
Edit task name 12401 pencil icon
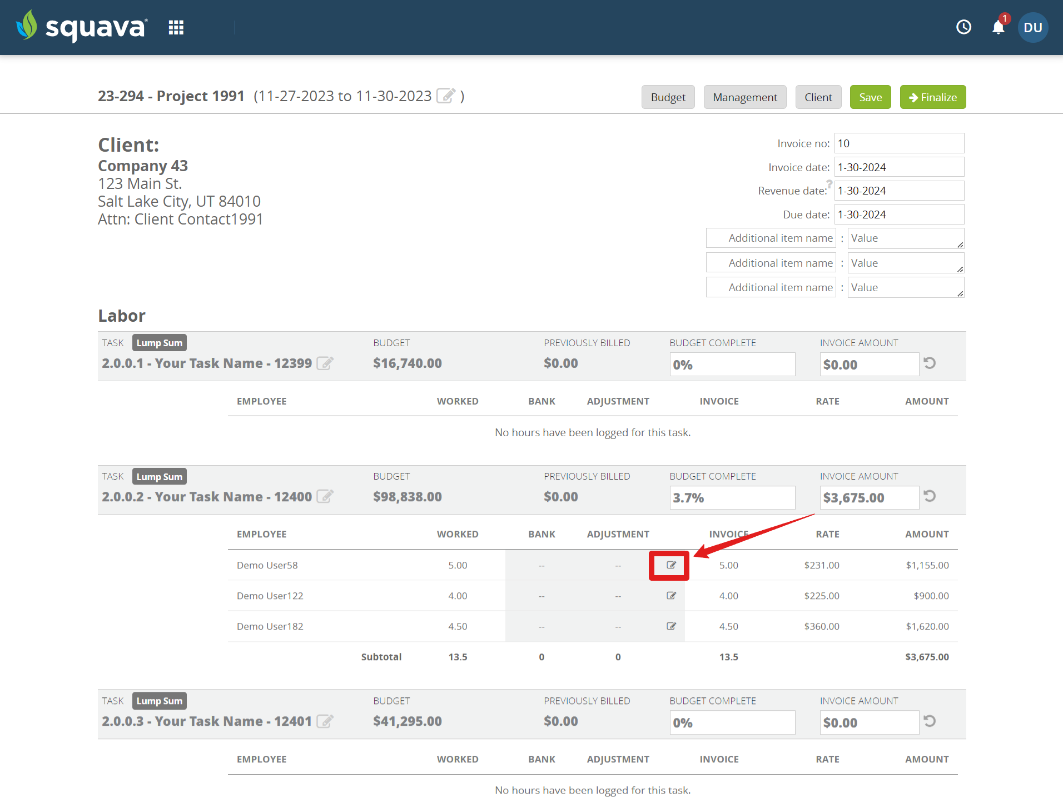[325, 721]
